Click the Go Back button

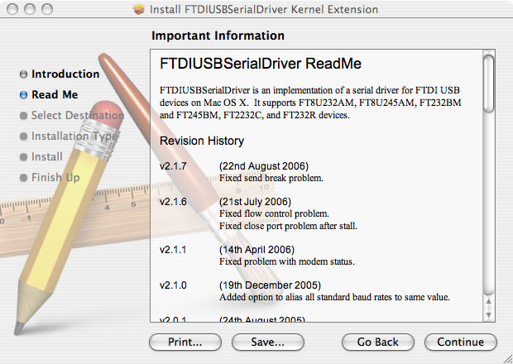[378, 342]
